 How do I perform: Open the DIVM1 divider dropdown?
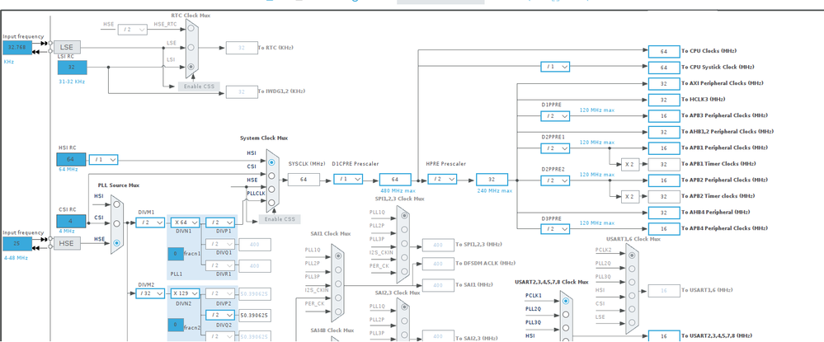150,223
